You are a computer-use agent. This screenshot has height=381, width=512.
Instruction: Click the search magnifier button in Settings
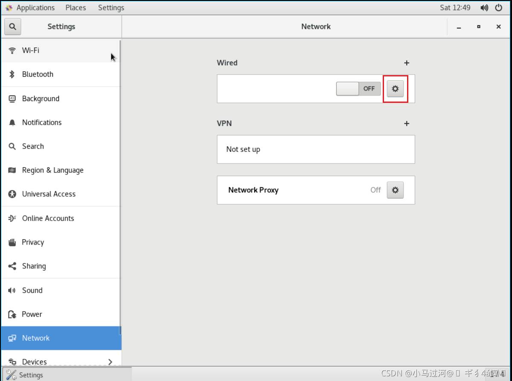(x=13, y=26)
